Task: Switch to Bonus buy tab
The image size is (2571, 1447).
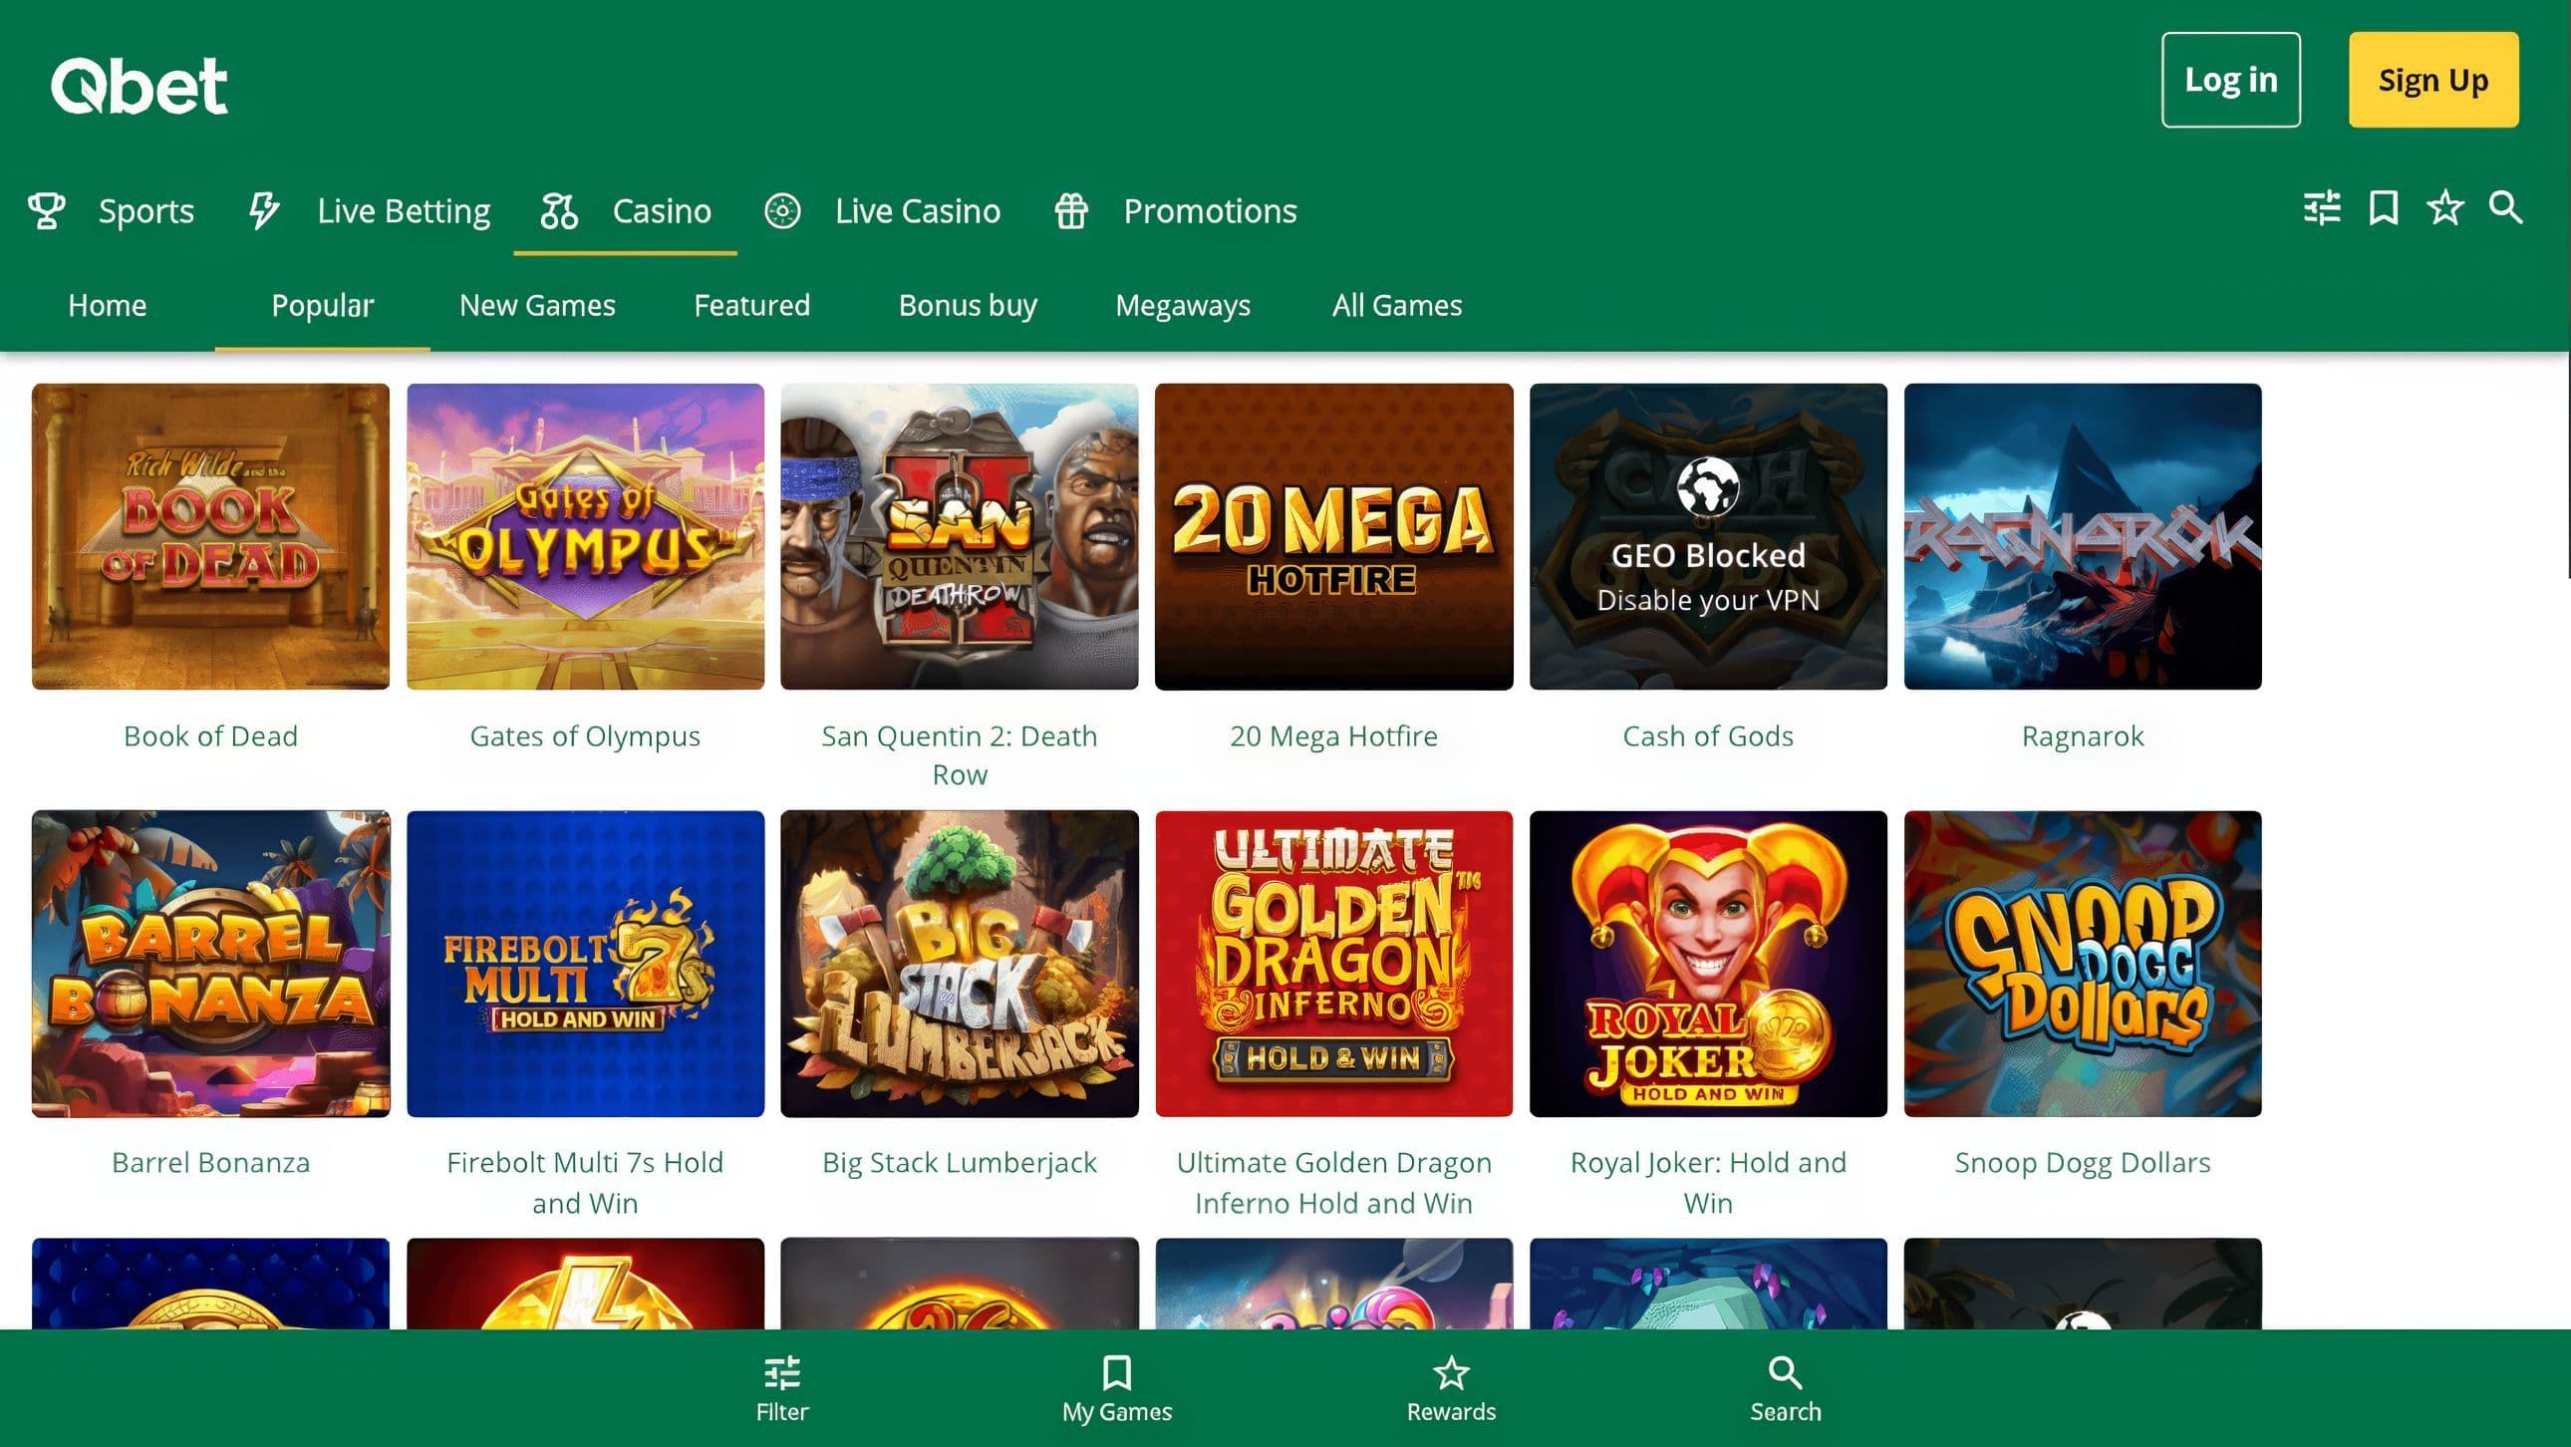Action: click(x=968, y=305)
